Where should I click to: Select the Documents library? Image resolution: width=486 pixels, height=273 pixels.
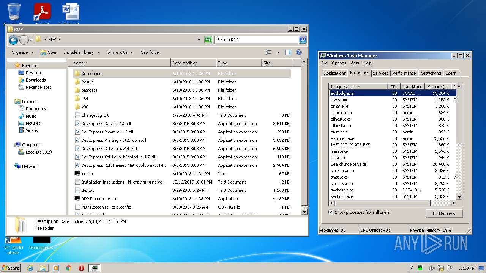(36, 109)
